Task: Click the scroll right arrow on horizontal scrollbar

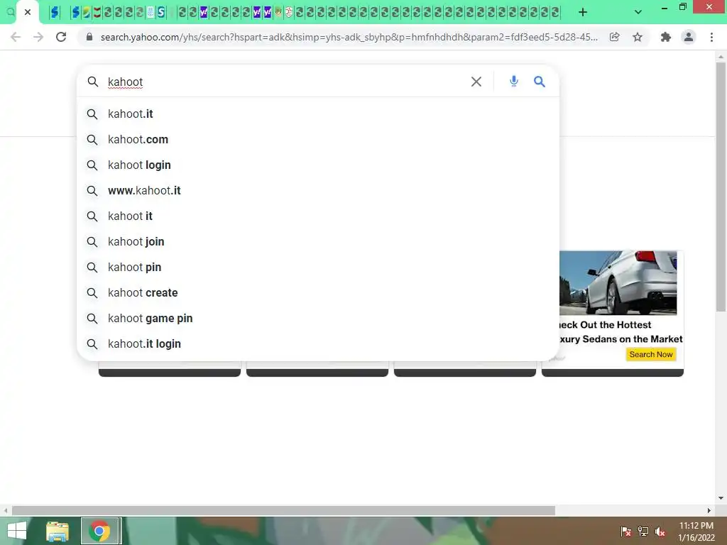Action: [x=709, y=510]
